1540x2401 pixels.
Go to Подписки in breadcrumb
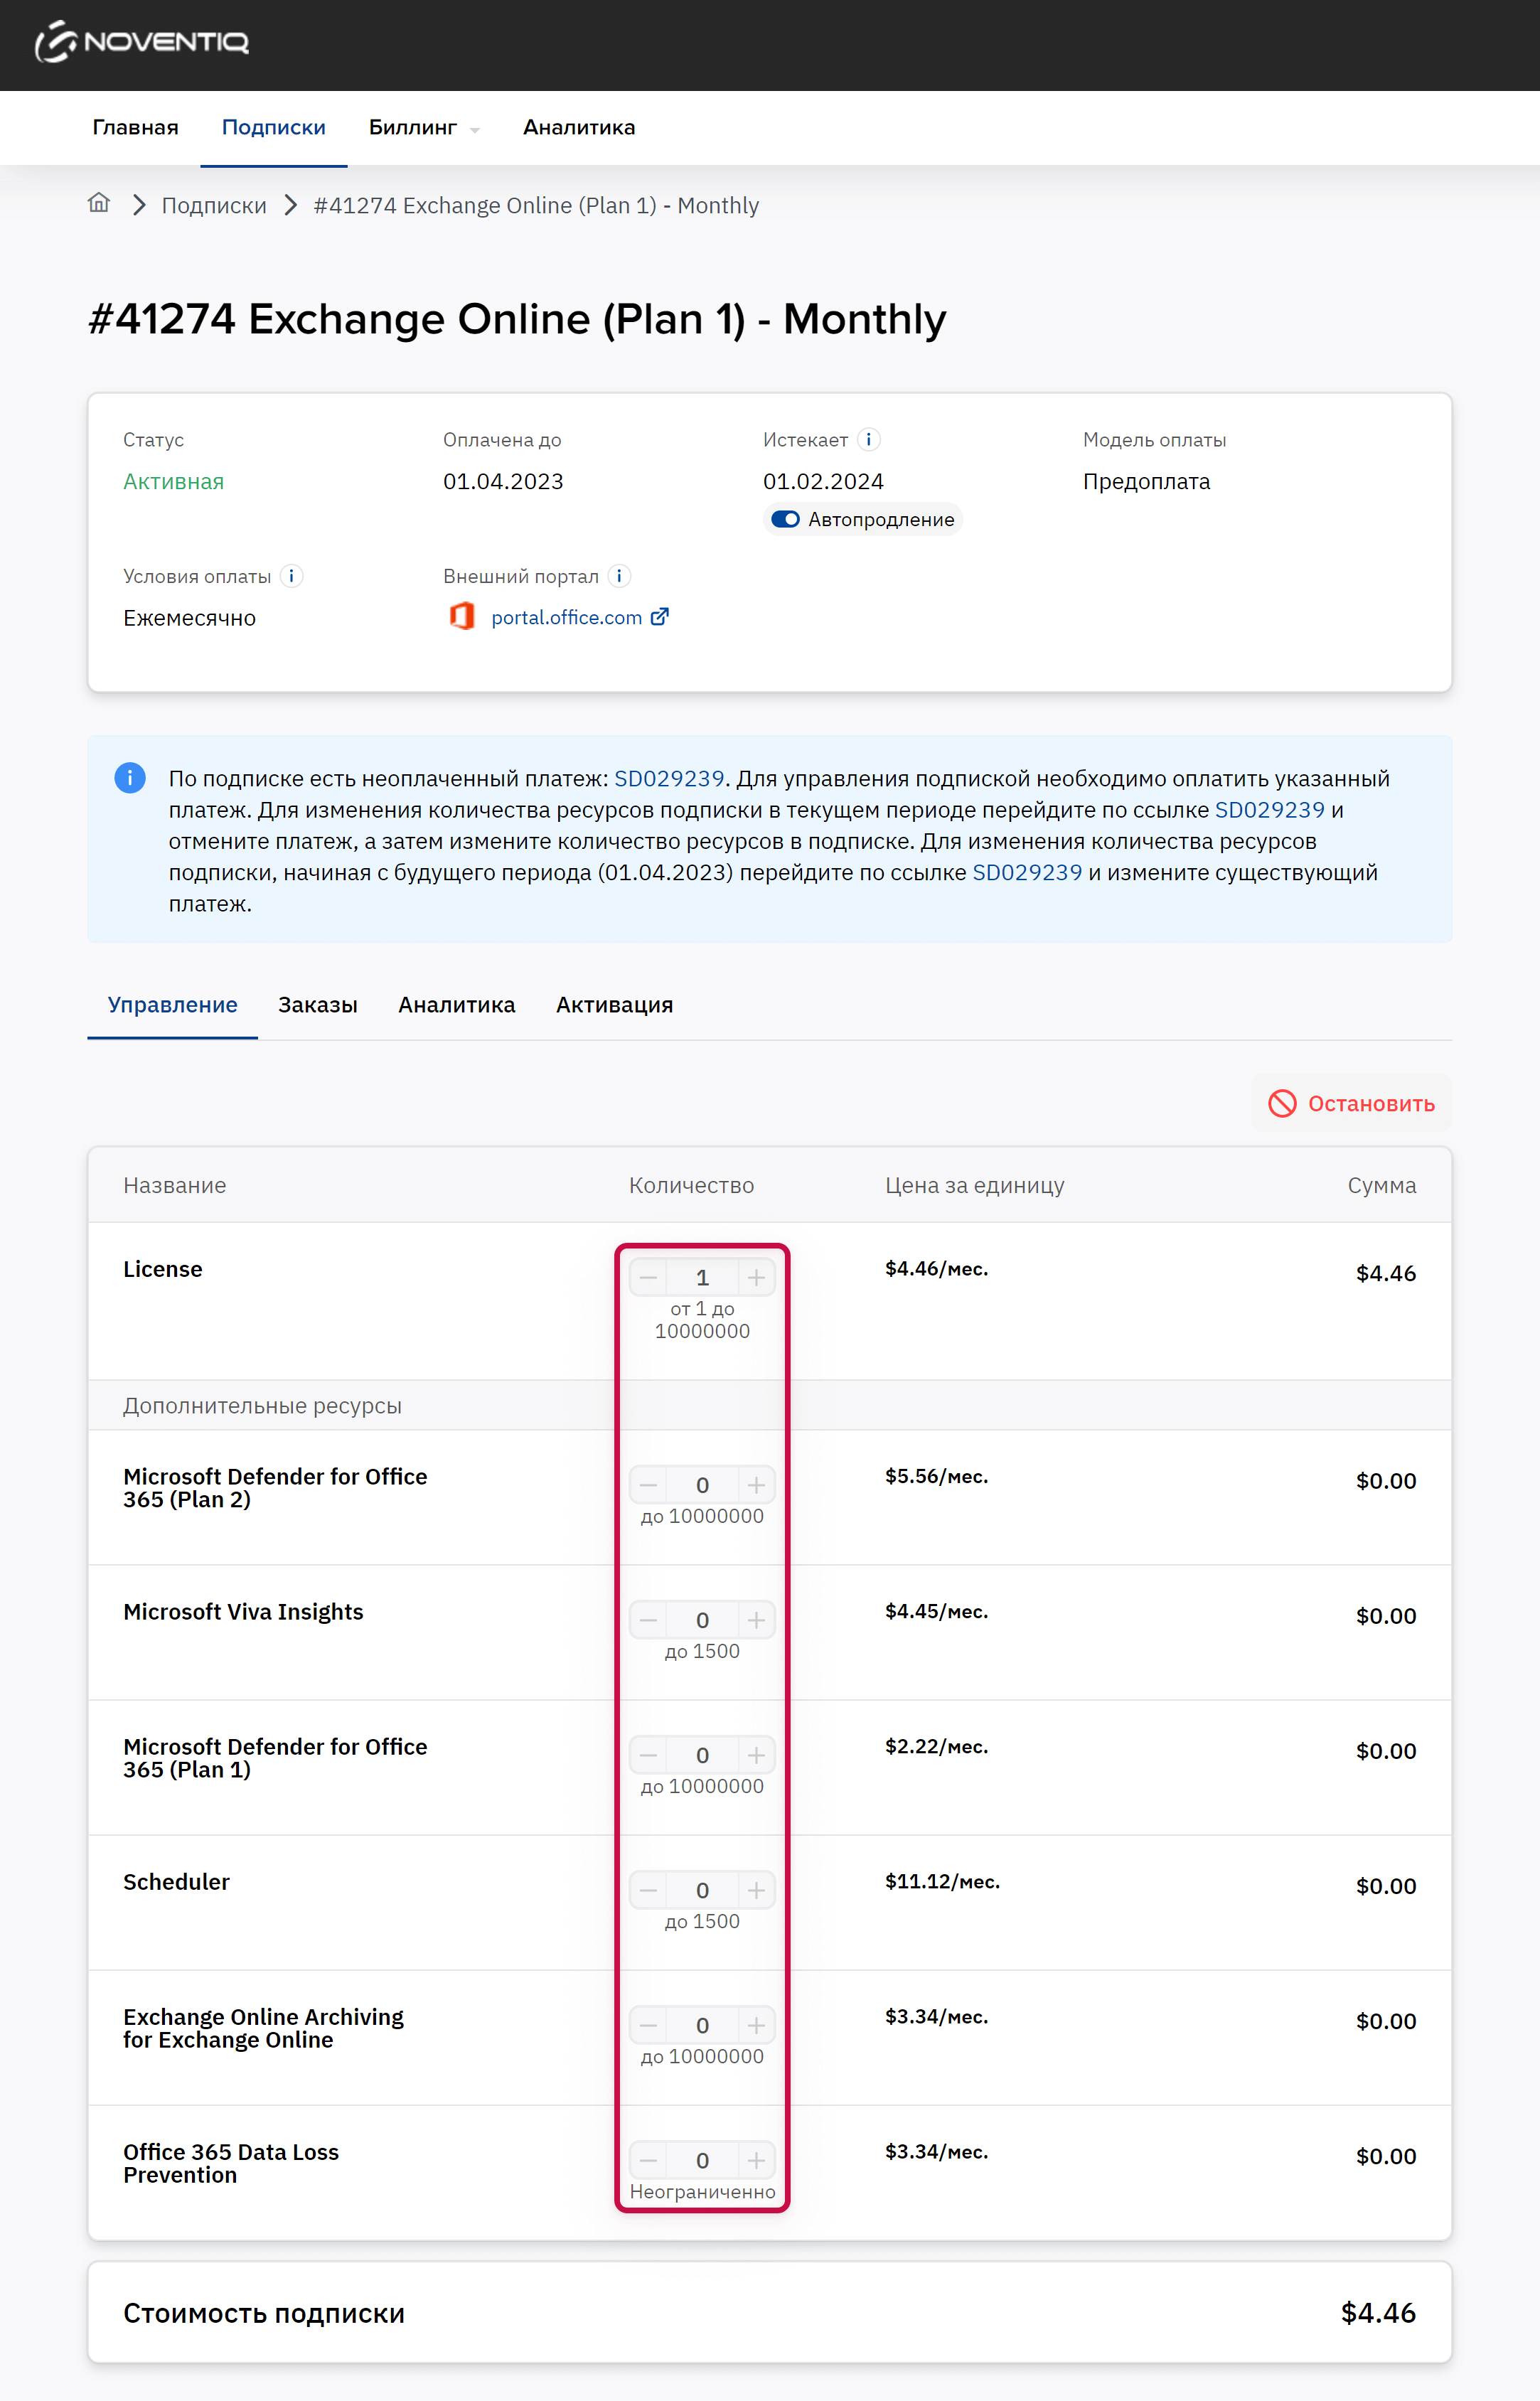click(x=214, y=206)
